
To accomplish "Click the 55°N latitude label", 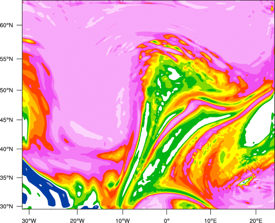I will click(7, 59).
